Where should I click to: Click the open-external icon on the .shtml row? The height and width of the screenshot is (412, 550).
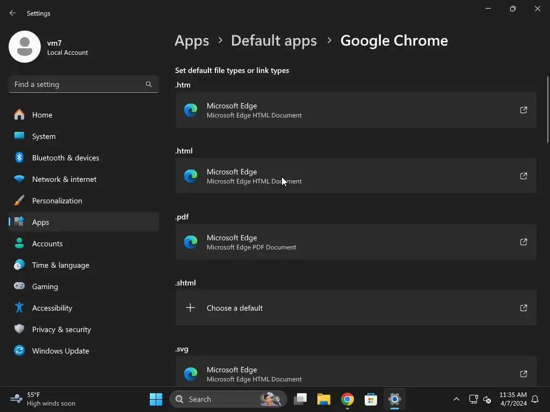click(x=523, y=308)
